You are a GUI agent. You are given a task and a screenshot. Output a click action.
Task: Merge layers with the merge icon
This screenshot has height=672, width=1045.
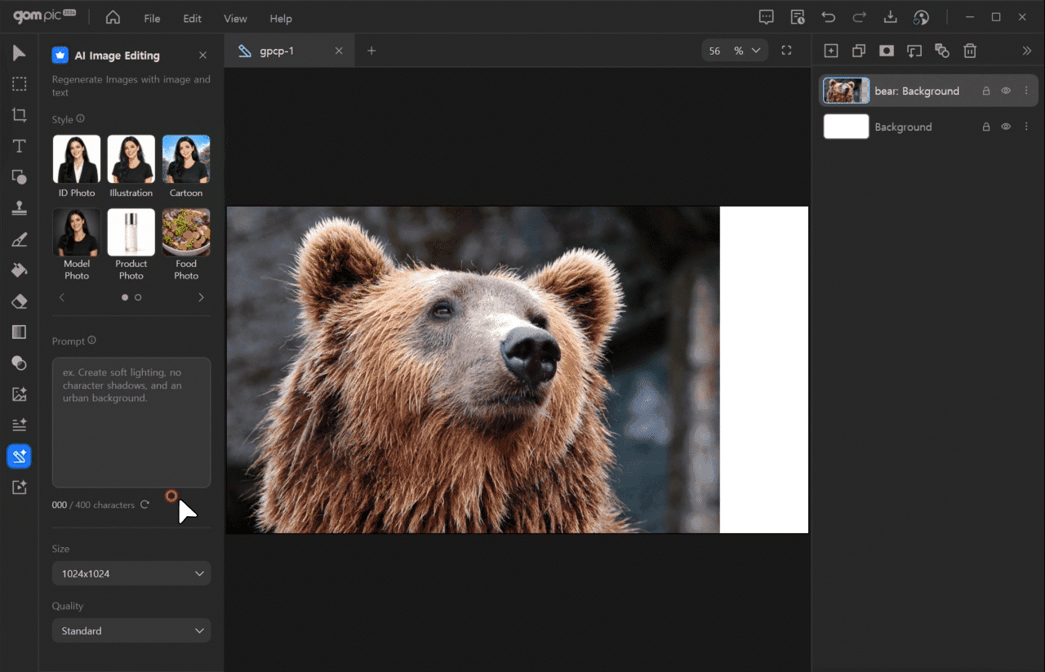[x=942, y=51]
